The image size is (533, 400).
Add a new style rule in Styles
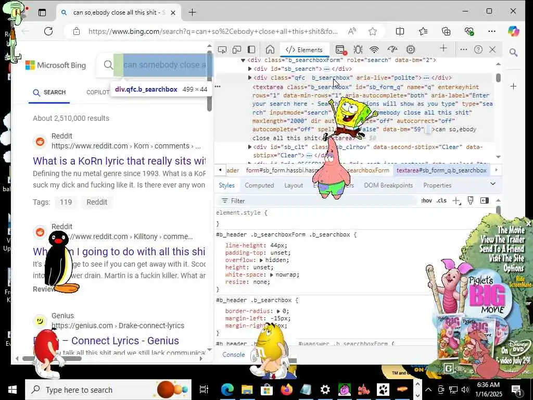pyautogui.click(x=457, y=201)
